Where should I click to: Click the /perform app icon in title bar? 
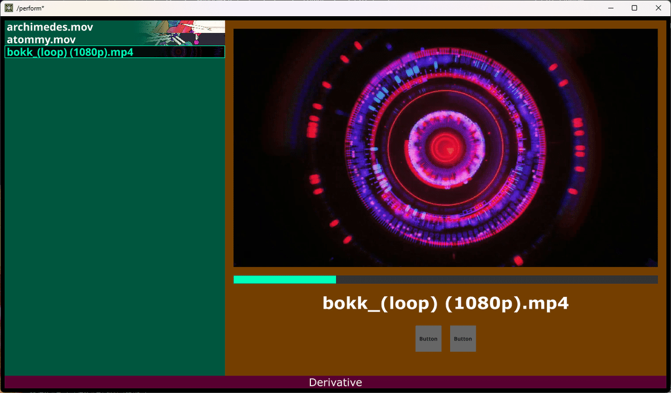coord(9,8)
